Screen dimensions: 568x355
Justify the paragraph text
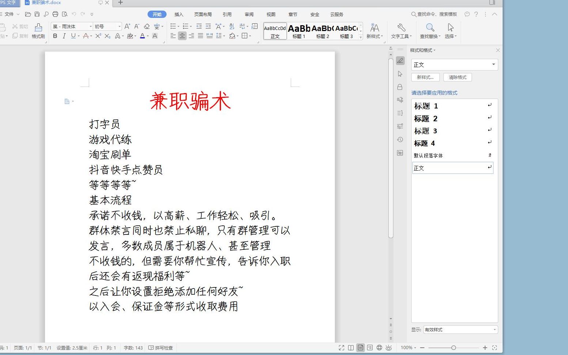(x=201, y=36)
